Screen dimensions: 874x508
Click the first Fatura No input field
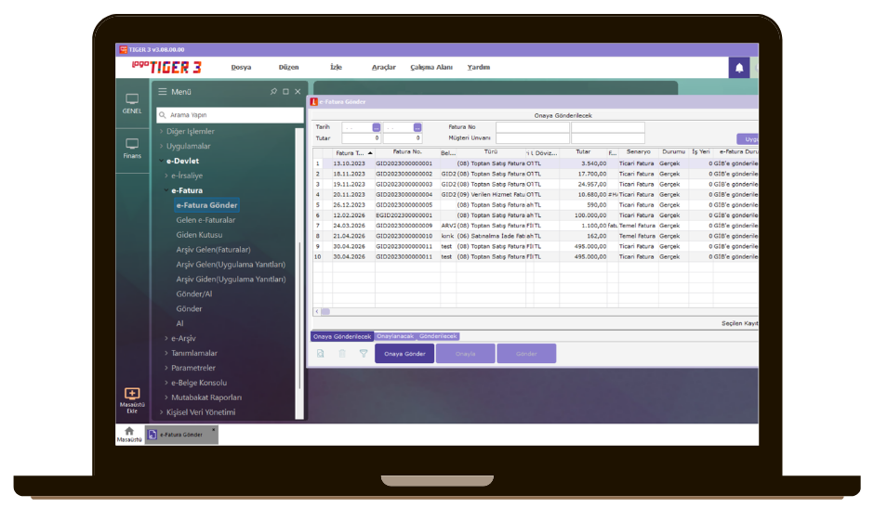click(x=533, y=127)
